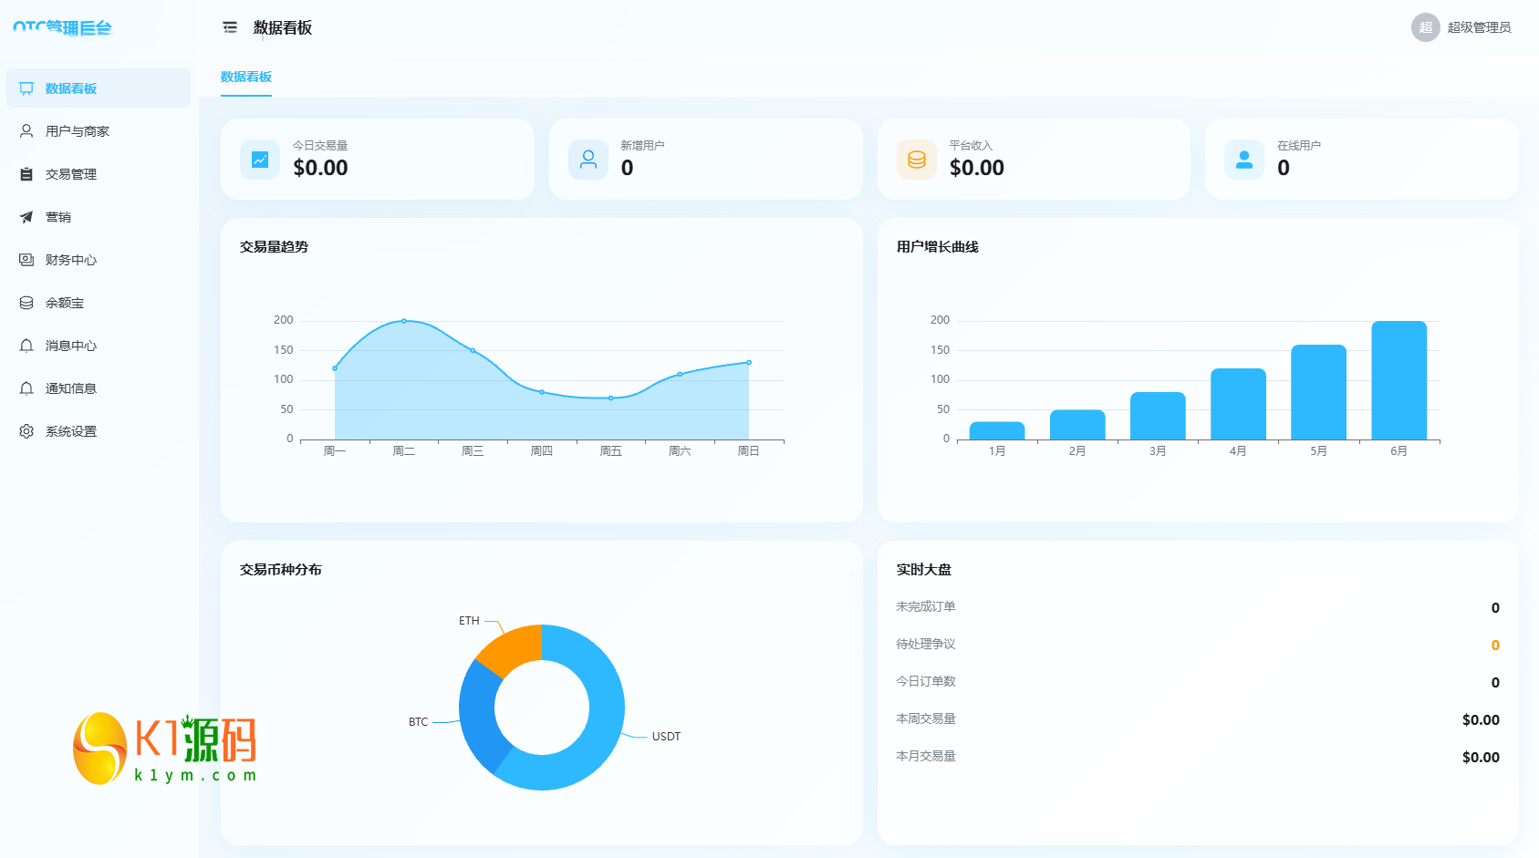Click the 周二 peak point on trend line
1539x858 pixels.
404,321
